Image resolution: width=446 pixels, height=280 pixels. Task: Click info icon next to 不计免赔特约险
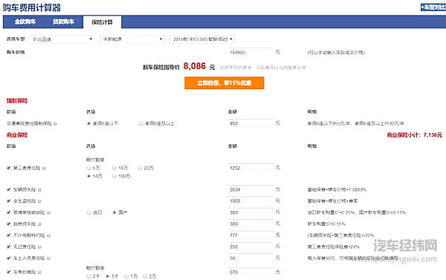click(48, 235)
